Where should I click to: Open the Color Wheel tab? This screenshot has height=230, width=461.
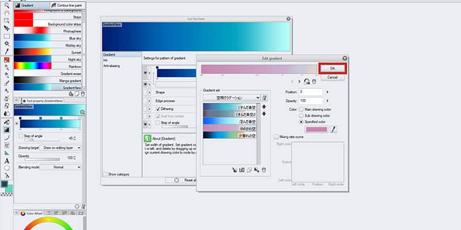(32, 213)
